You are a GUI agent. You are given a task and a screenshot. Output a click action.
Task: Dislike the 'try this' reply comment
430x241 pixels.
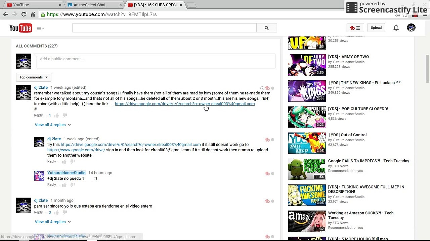point(72,162)
